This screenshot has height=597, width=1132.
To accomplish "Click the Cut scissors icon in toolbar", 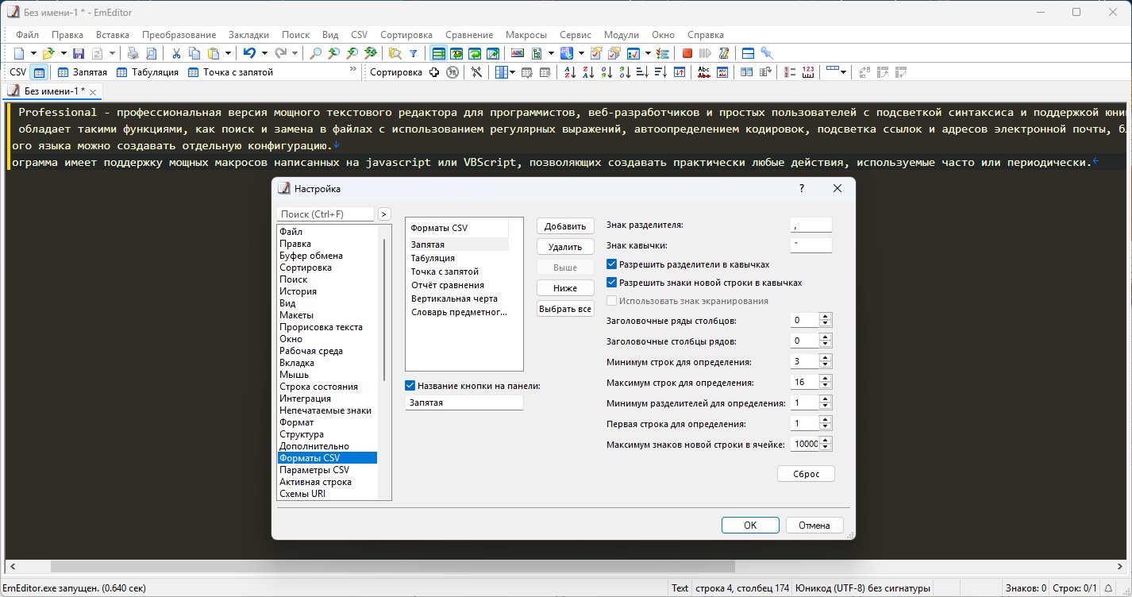I will pos(175,53).
